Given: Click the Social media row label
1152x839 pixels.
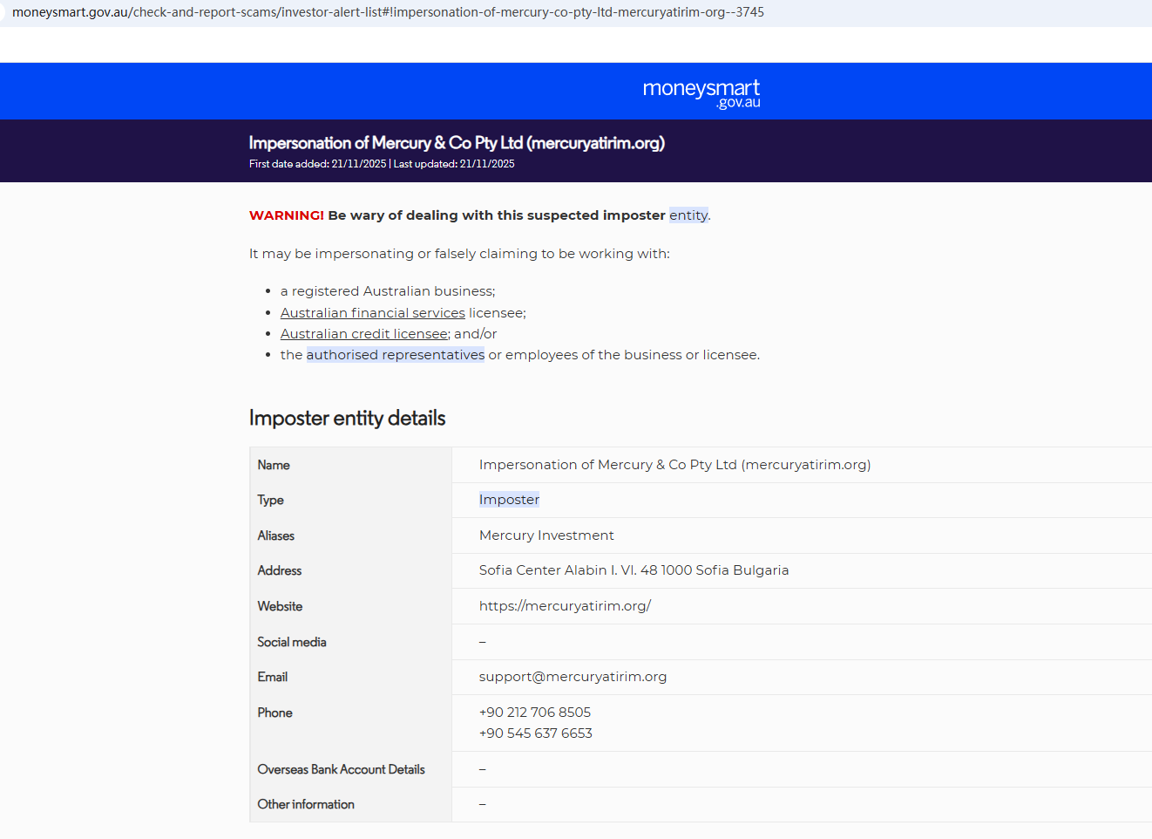Looking at the screenshot, I should click(x=292, y=642).
